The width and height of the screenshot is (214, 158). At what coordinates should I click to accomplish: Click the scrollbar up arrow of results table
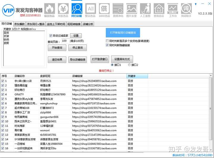tap(211, 75)
